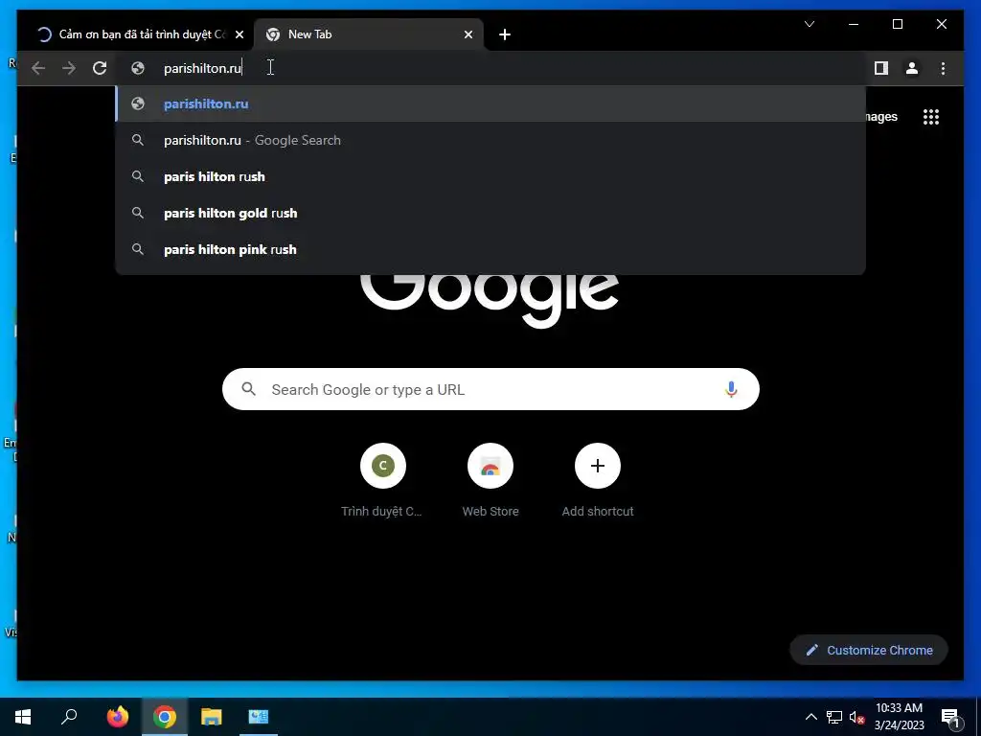Open the side panel icon
This screenshot has height=736, width=981.
pyautogui.click(x=881, y=68)
